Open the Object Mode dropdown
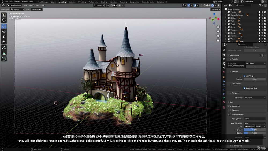268x151 pixels. click(x=14, y=5)
